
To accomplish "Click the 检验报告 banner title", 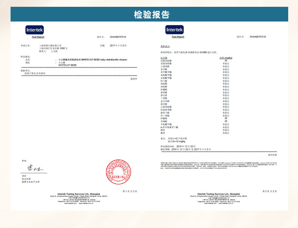I will pos(152,15).
